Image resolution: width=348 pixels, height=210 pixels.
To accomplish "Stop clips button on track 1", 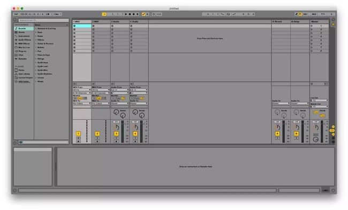I will point(74,84).
